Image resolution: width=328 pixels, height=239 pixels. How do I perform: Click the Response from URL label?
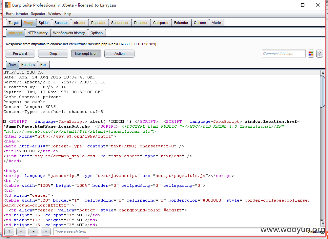[81, 44]
